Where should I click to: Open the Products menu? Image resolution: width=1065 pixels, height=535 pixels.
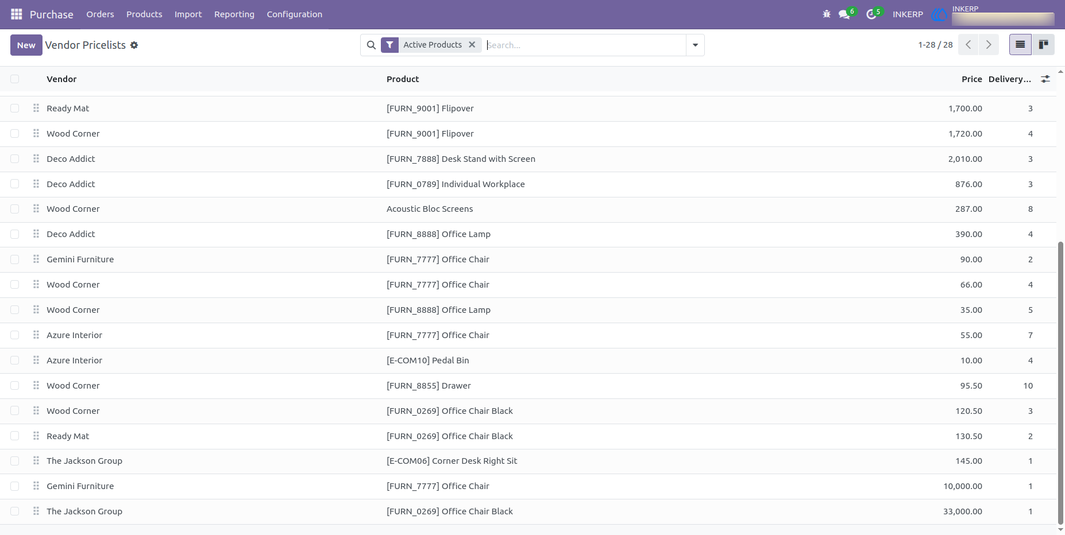(144, 14)
